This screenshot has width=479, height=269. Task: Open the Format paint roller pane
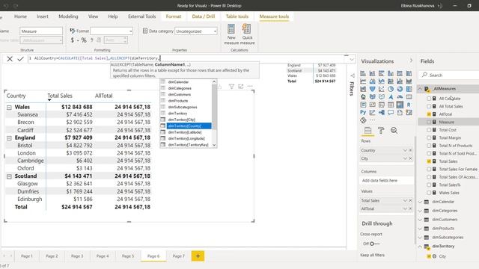pyautogui.click(x=381, y=131)
